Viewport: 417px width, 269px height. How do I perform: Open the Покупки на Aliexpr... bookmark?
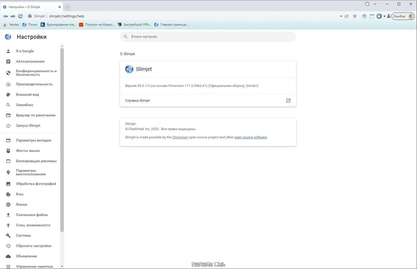tap(97, 25)
